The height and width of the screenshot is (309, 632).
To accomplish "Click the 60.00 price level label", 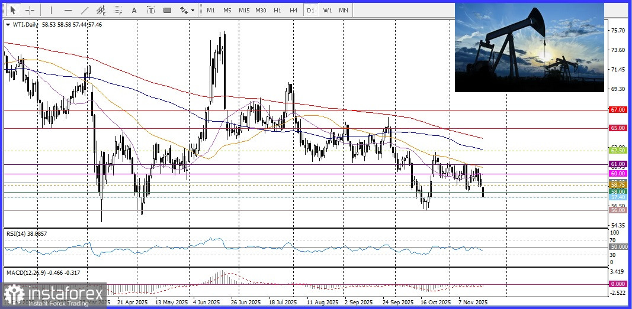I will pyautogui.click(x=618, y=174).
